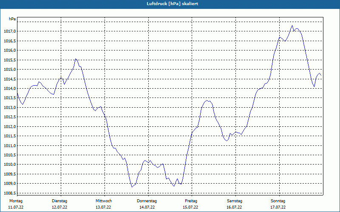Click the 1010,0 axis value
340x212 pixels.
pos(10,165)
